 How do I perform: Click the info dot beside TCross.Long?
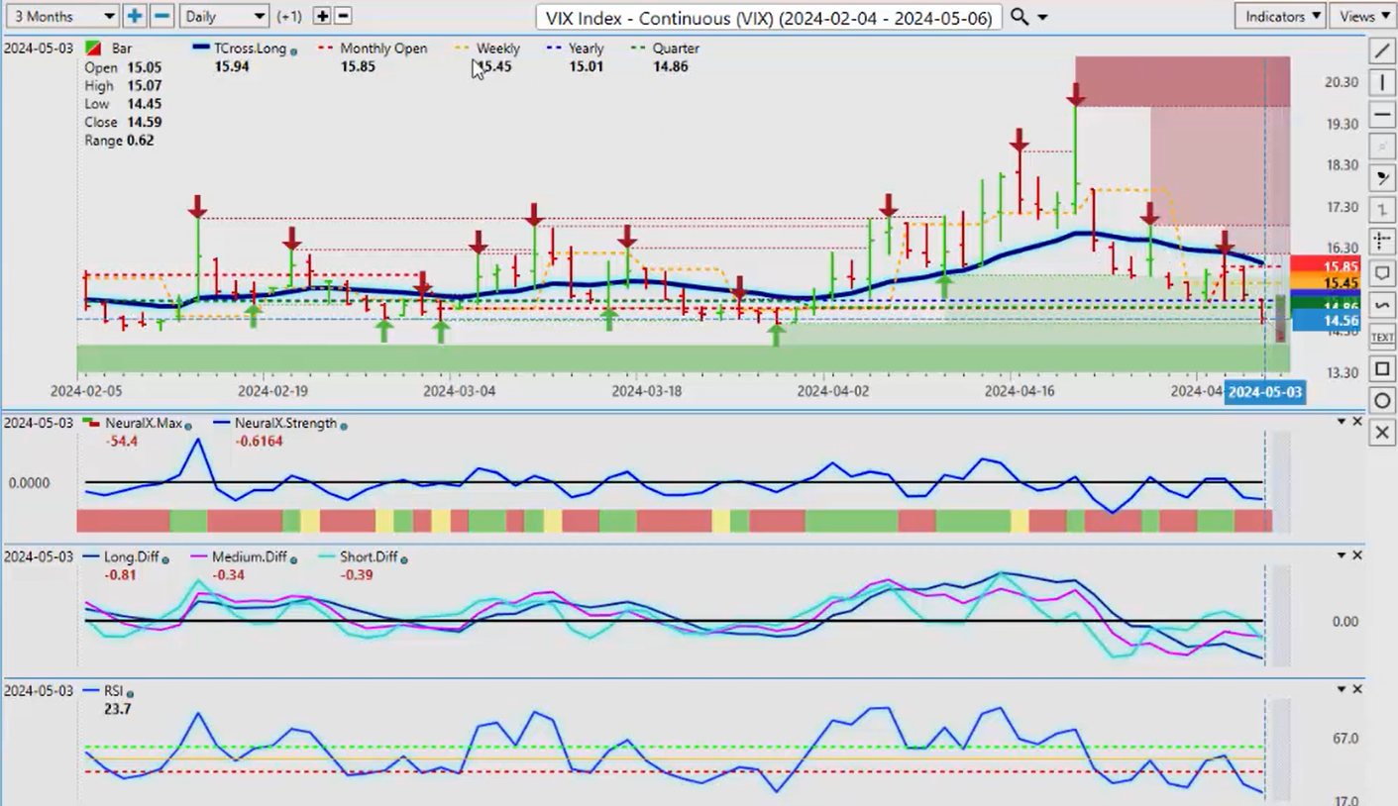coord(295,50)
